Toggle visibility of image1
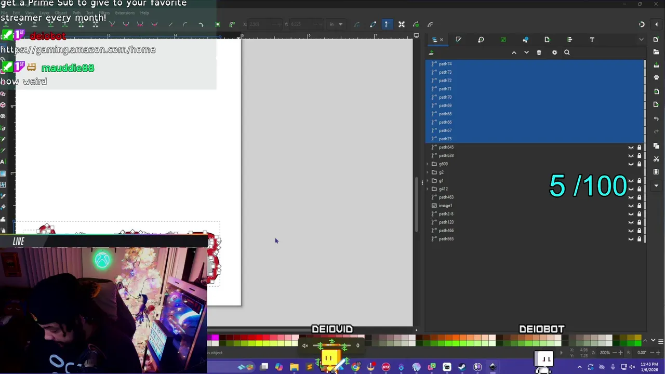The image size is (665, 374). [x=631, y=206]
